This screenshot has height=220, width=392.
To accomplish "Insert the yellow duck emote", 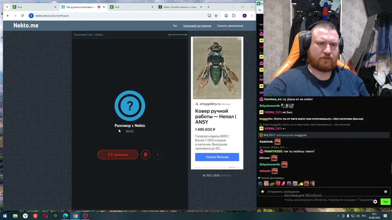I will coord(301,183).
